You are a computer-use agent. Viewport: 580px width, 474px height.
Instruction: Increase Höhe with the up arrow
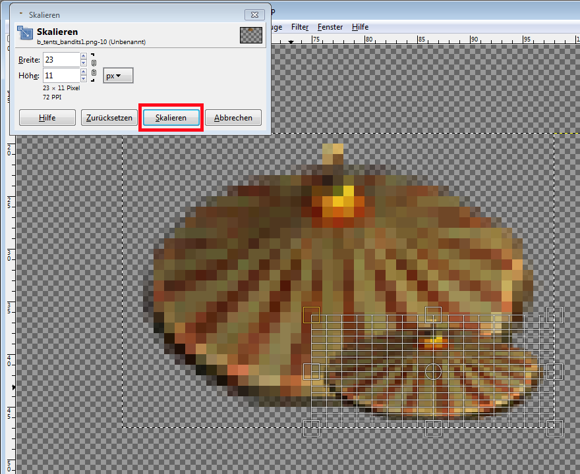pyautogui.click(x=84, y=72)
